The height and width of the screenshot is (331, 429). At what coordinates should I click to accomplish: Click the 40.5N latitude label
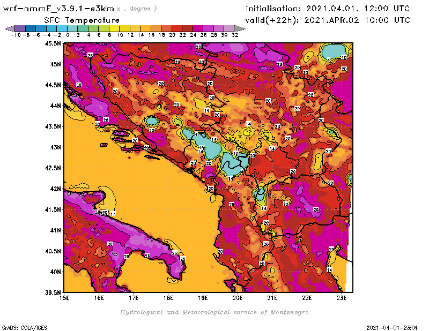tap(53, 251)
